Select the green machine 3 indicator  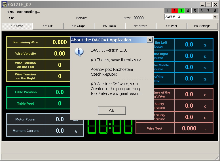click(181, 11)
